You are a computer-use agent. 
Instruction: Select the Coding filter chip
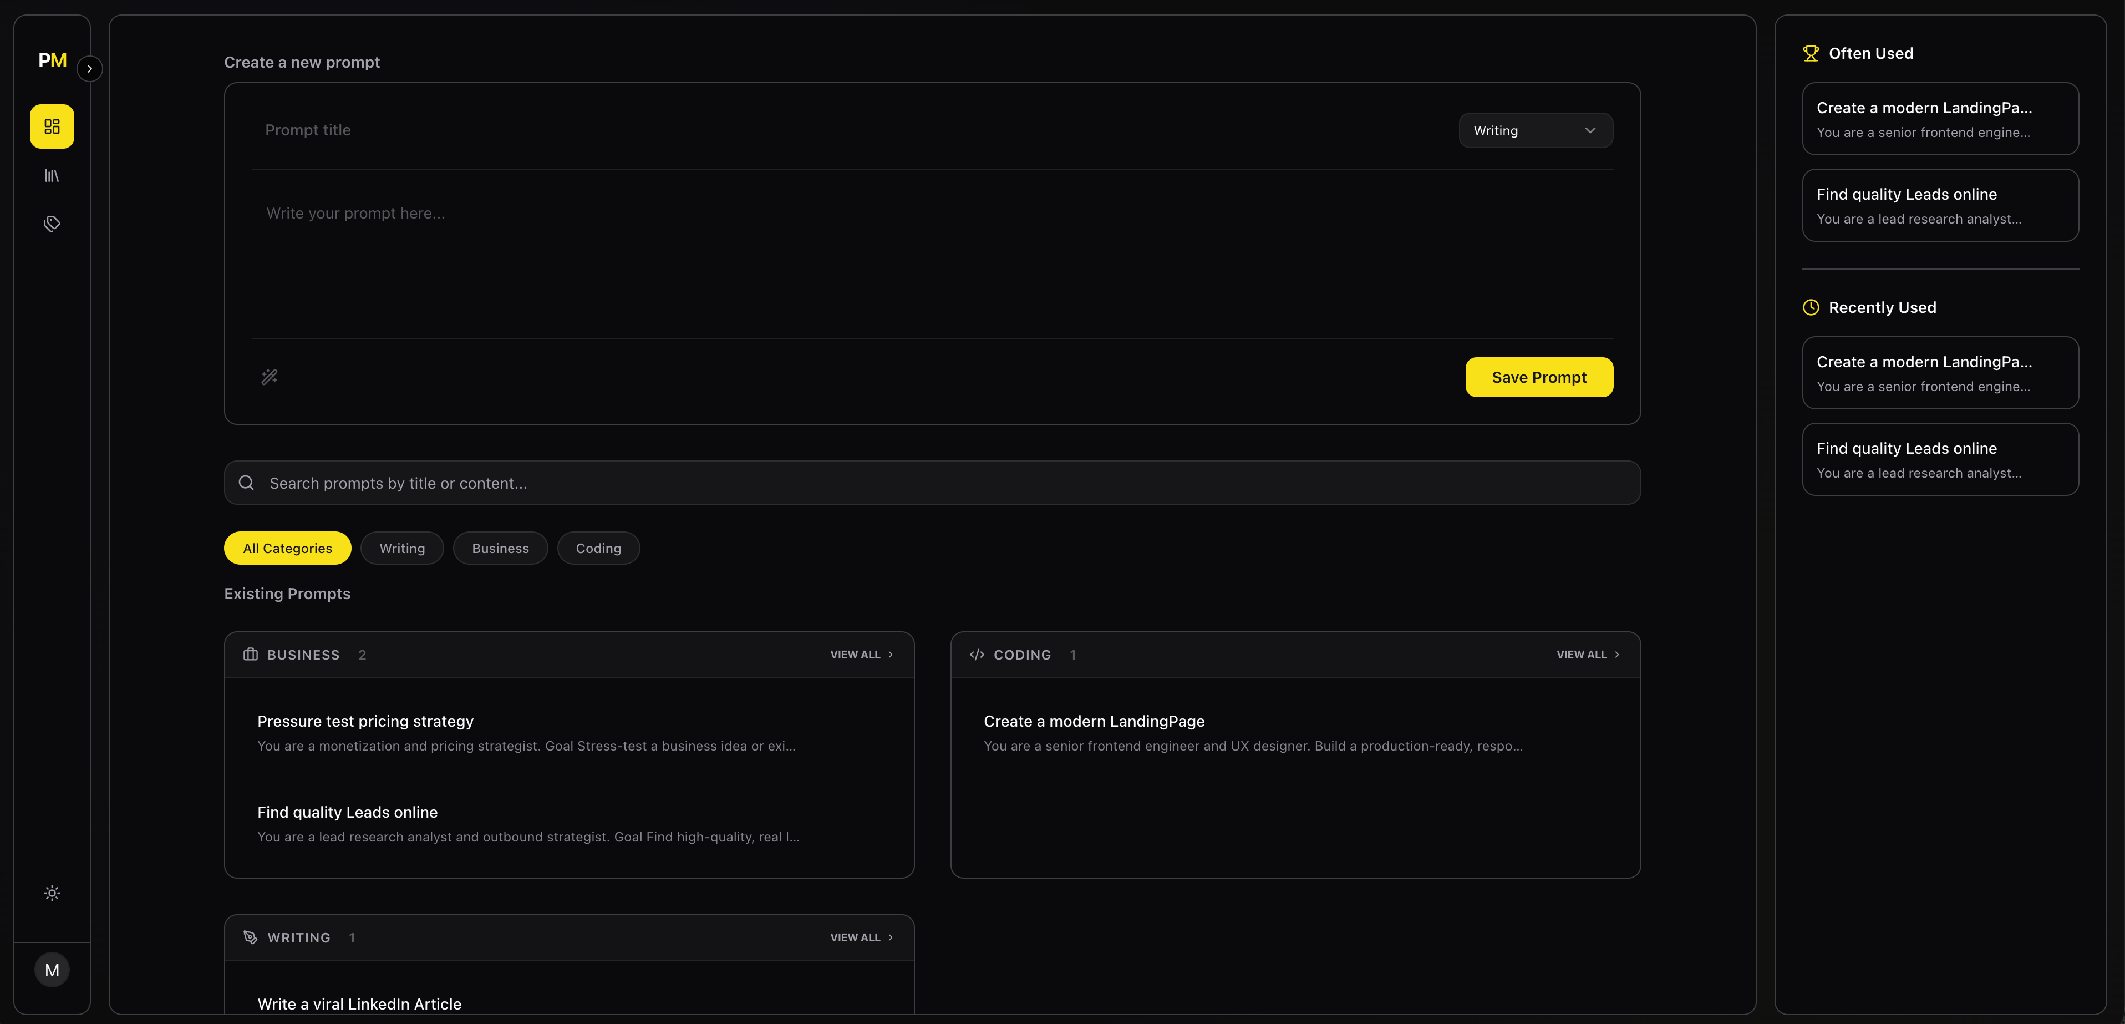click(x=598, y=548)
